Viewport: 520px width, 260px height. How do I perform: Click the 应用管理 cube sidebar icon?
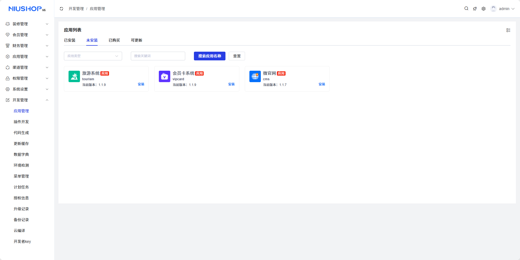(x=8, y=57)
